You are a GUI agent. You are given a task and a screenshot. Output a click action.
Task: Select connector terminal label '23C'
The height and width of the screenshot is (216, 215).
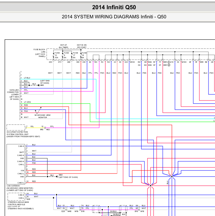click(x=84, y=62)
